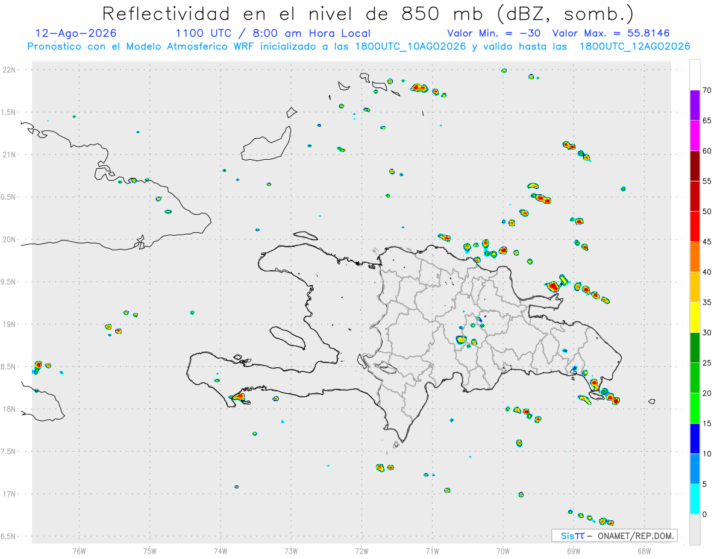Viewport: 723px width, 559px height.
Task: Select the colorbar tick label '30'
Action: 707,333
